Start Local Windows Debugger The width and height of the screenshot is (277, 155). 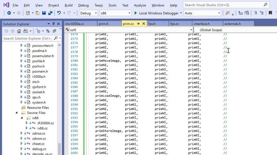156,13
